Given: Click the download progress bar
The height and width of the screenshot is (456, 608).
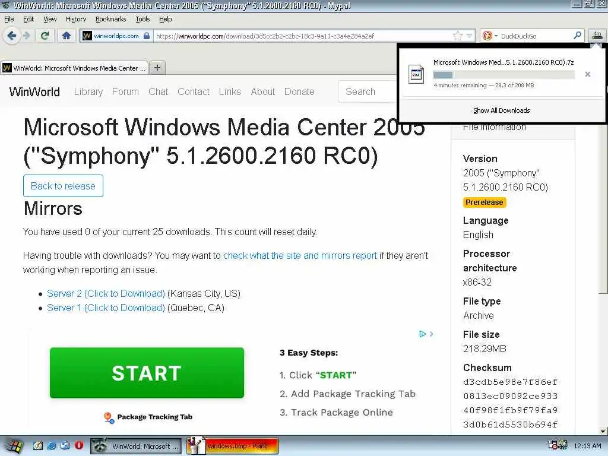Looking at the screenshot, I should click(503, 75).
